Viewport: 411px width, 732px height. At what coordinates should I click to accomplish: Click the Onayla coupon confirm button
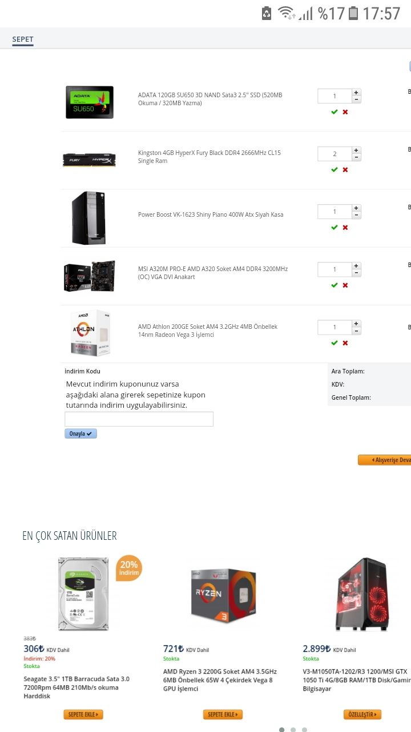(x=80, y=433)
